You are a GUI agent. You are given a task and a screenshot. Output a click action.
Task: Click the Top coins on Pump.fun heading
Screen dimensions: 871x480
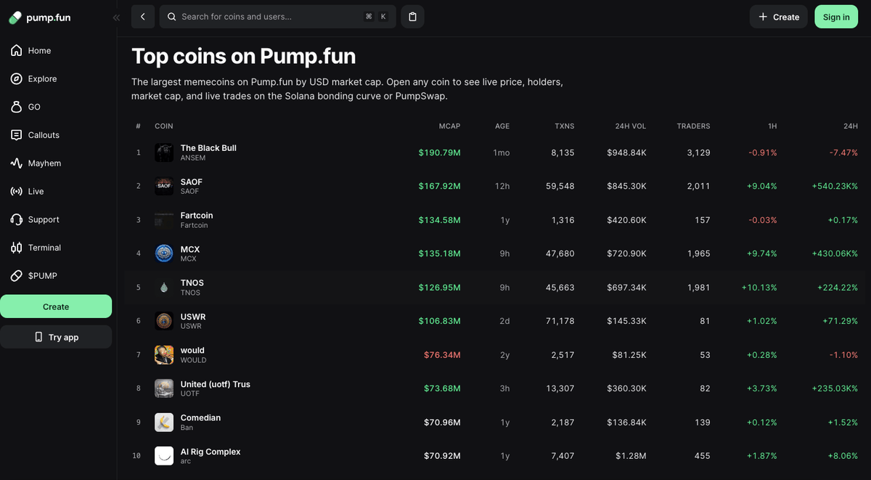point(243,56)
